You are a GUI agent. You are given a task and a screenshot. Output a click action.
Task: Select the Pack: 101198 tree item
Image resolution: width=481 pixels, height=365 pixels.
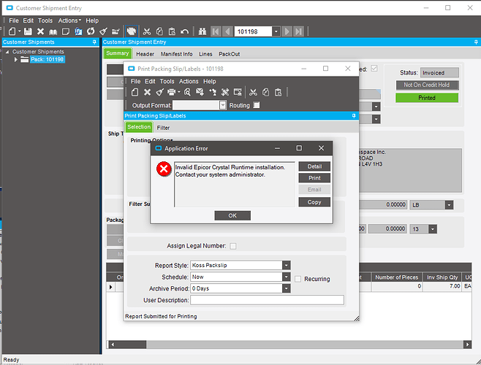tap(48, 59)
